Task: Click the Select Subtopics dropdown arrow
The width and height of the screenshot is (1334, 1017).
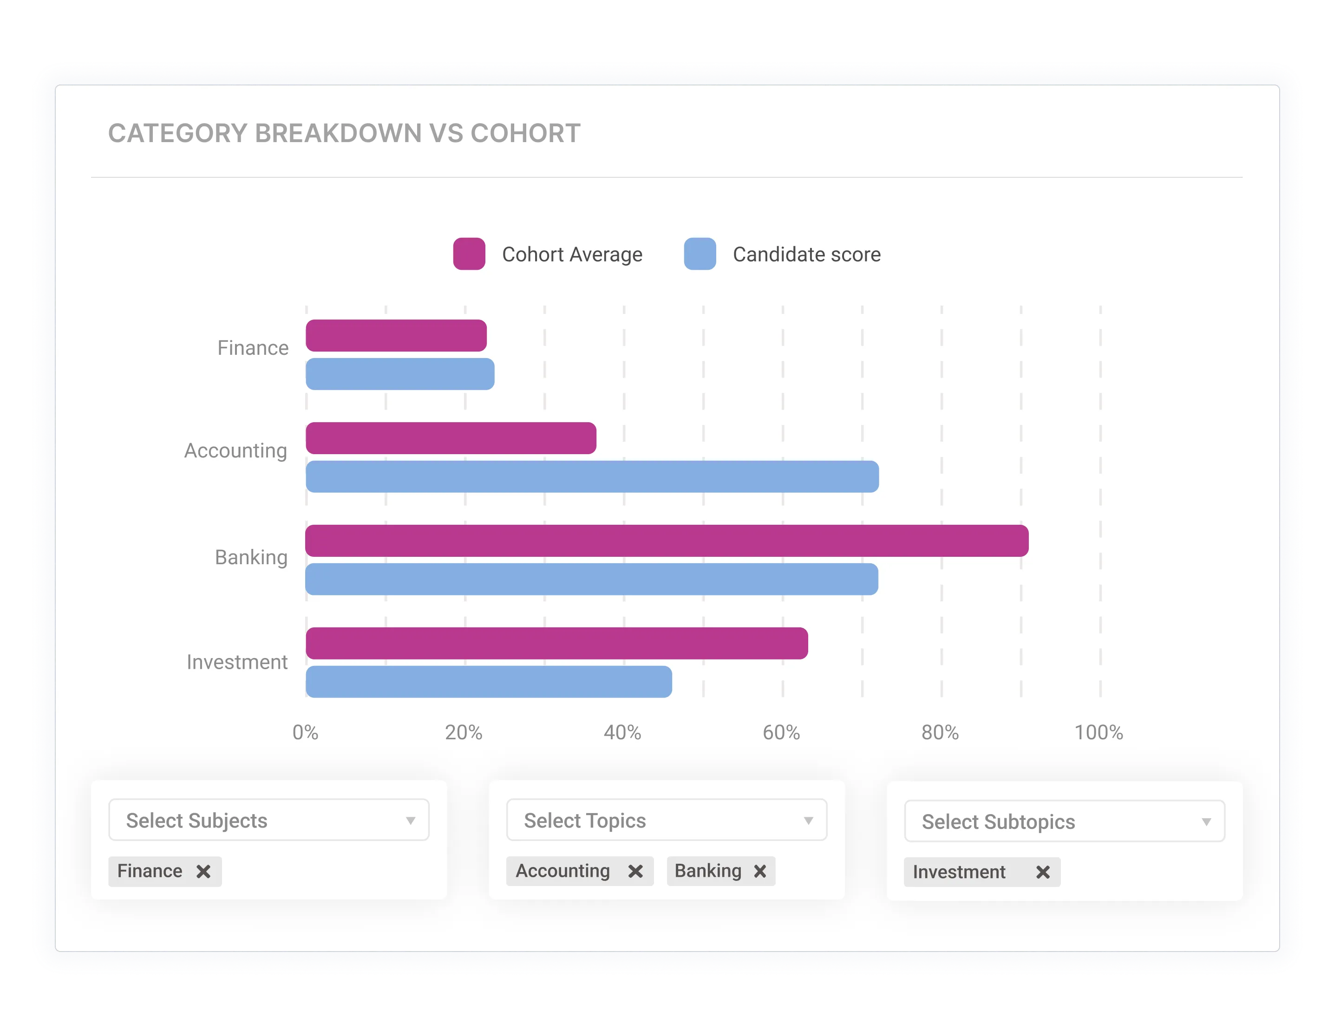Action: coord(1208,821)
